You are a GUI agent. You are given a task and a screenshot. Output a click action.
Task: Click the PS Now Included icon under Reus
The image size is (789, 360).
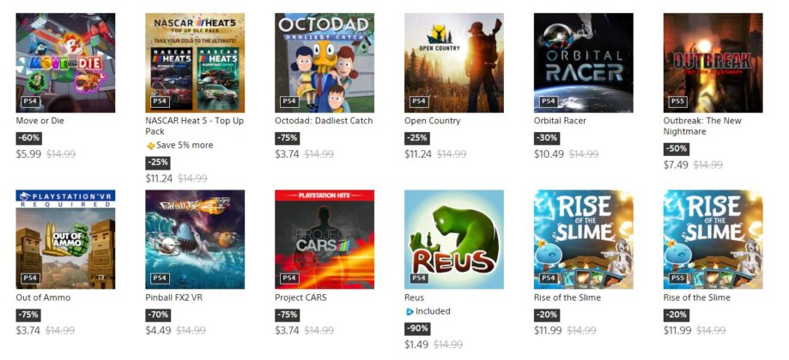tap(410, 312)
